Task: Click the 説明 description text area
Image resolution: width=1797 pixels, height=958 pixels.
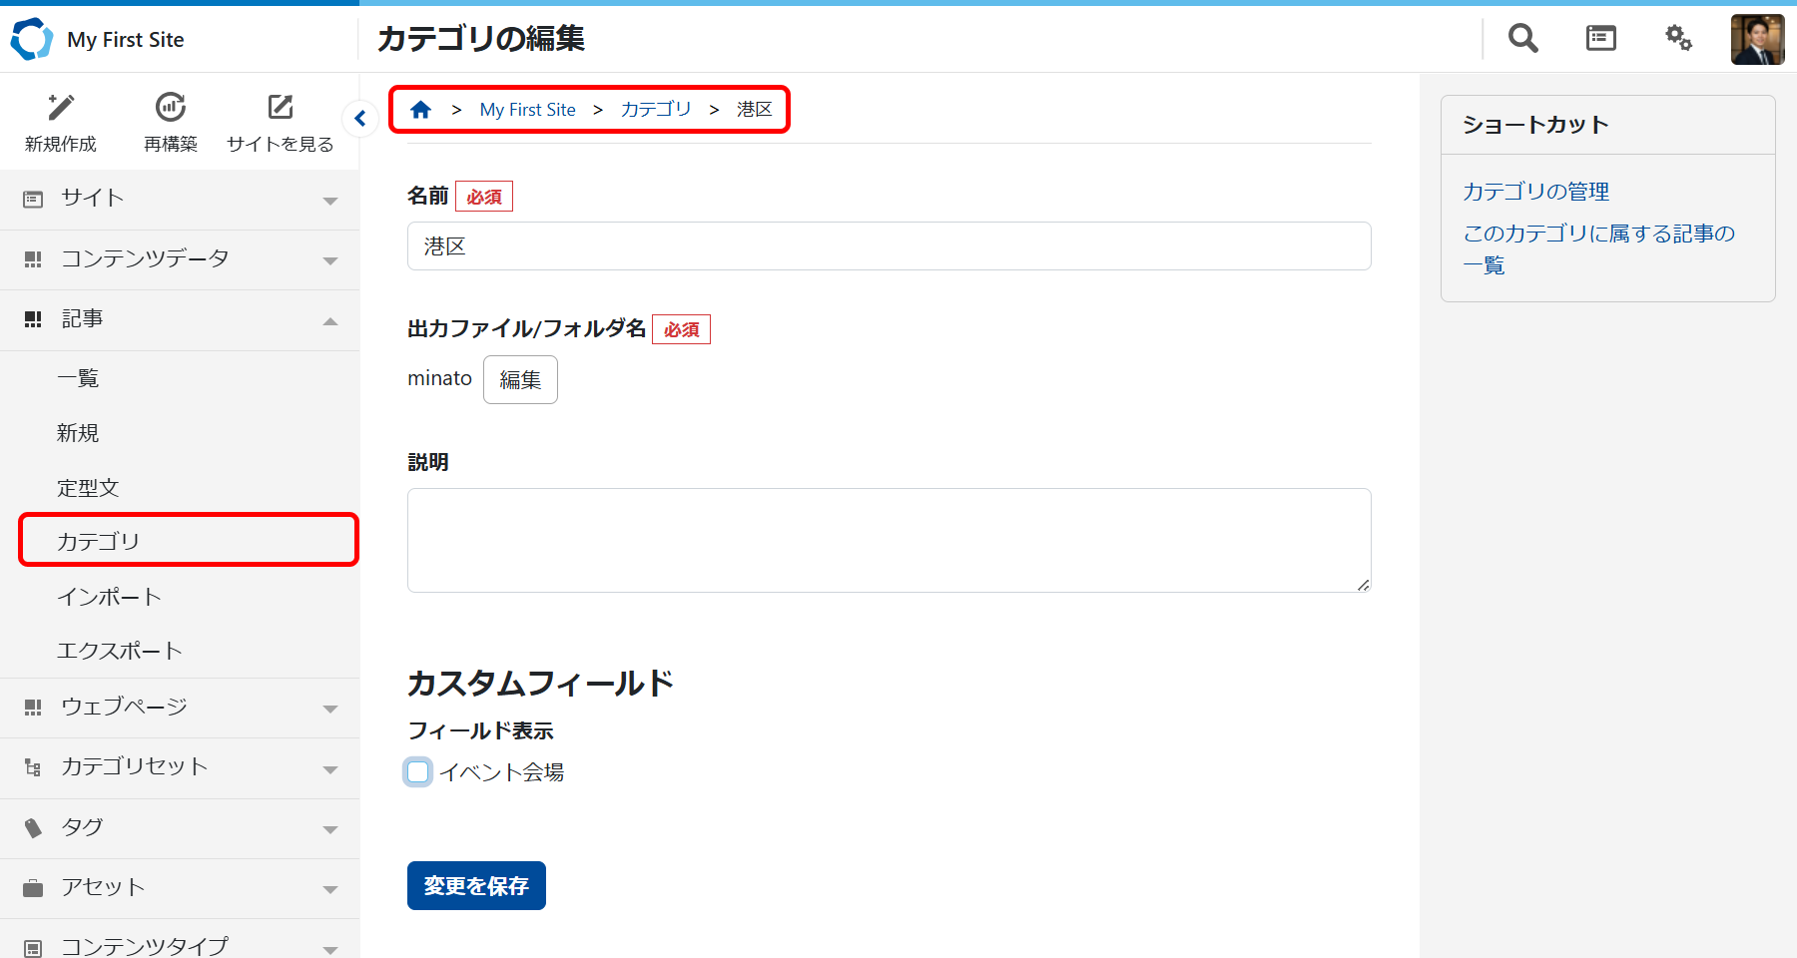Action: (x=889, y=540)
